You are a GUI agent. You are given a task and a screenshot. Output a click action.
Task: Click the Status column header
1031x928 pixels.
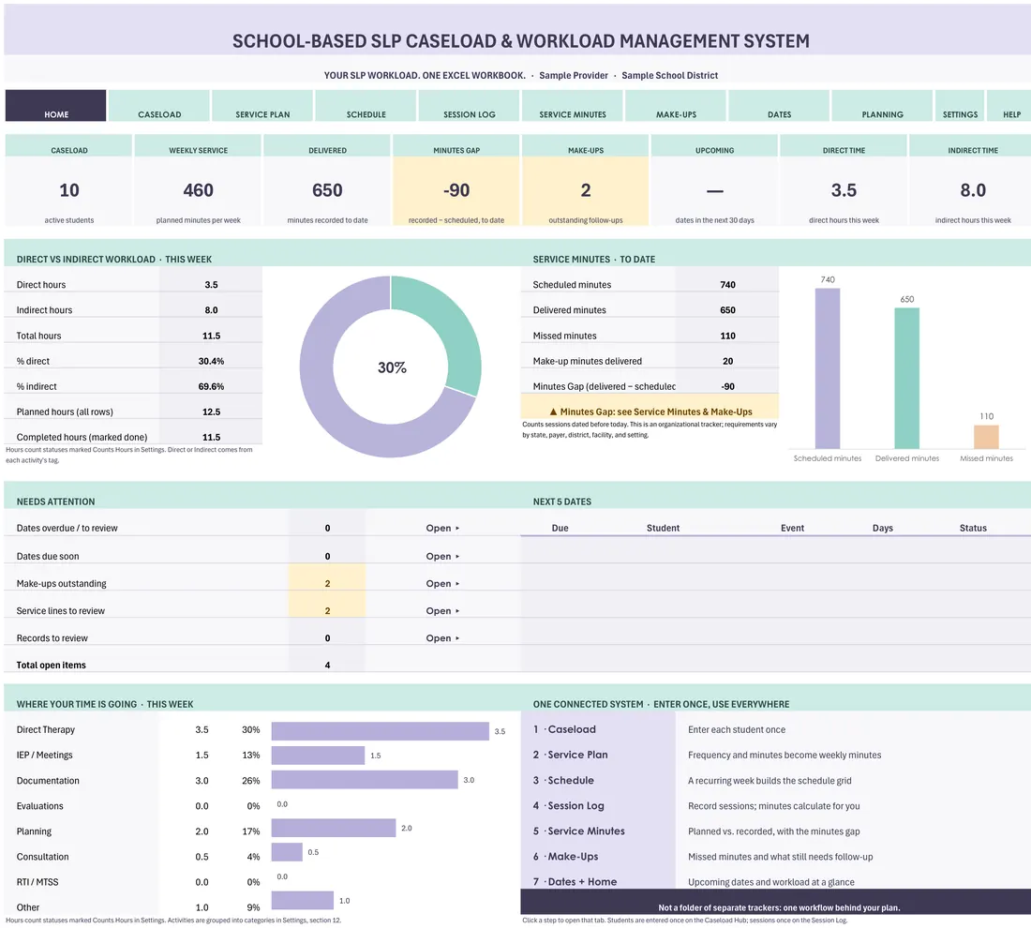(973, 528)
